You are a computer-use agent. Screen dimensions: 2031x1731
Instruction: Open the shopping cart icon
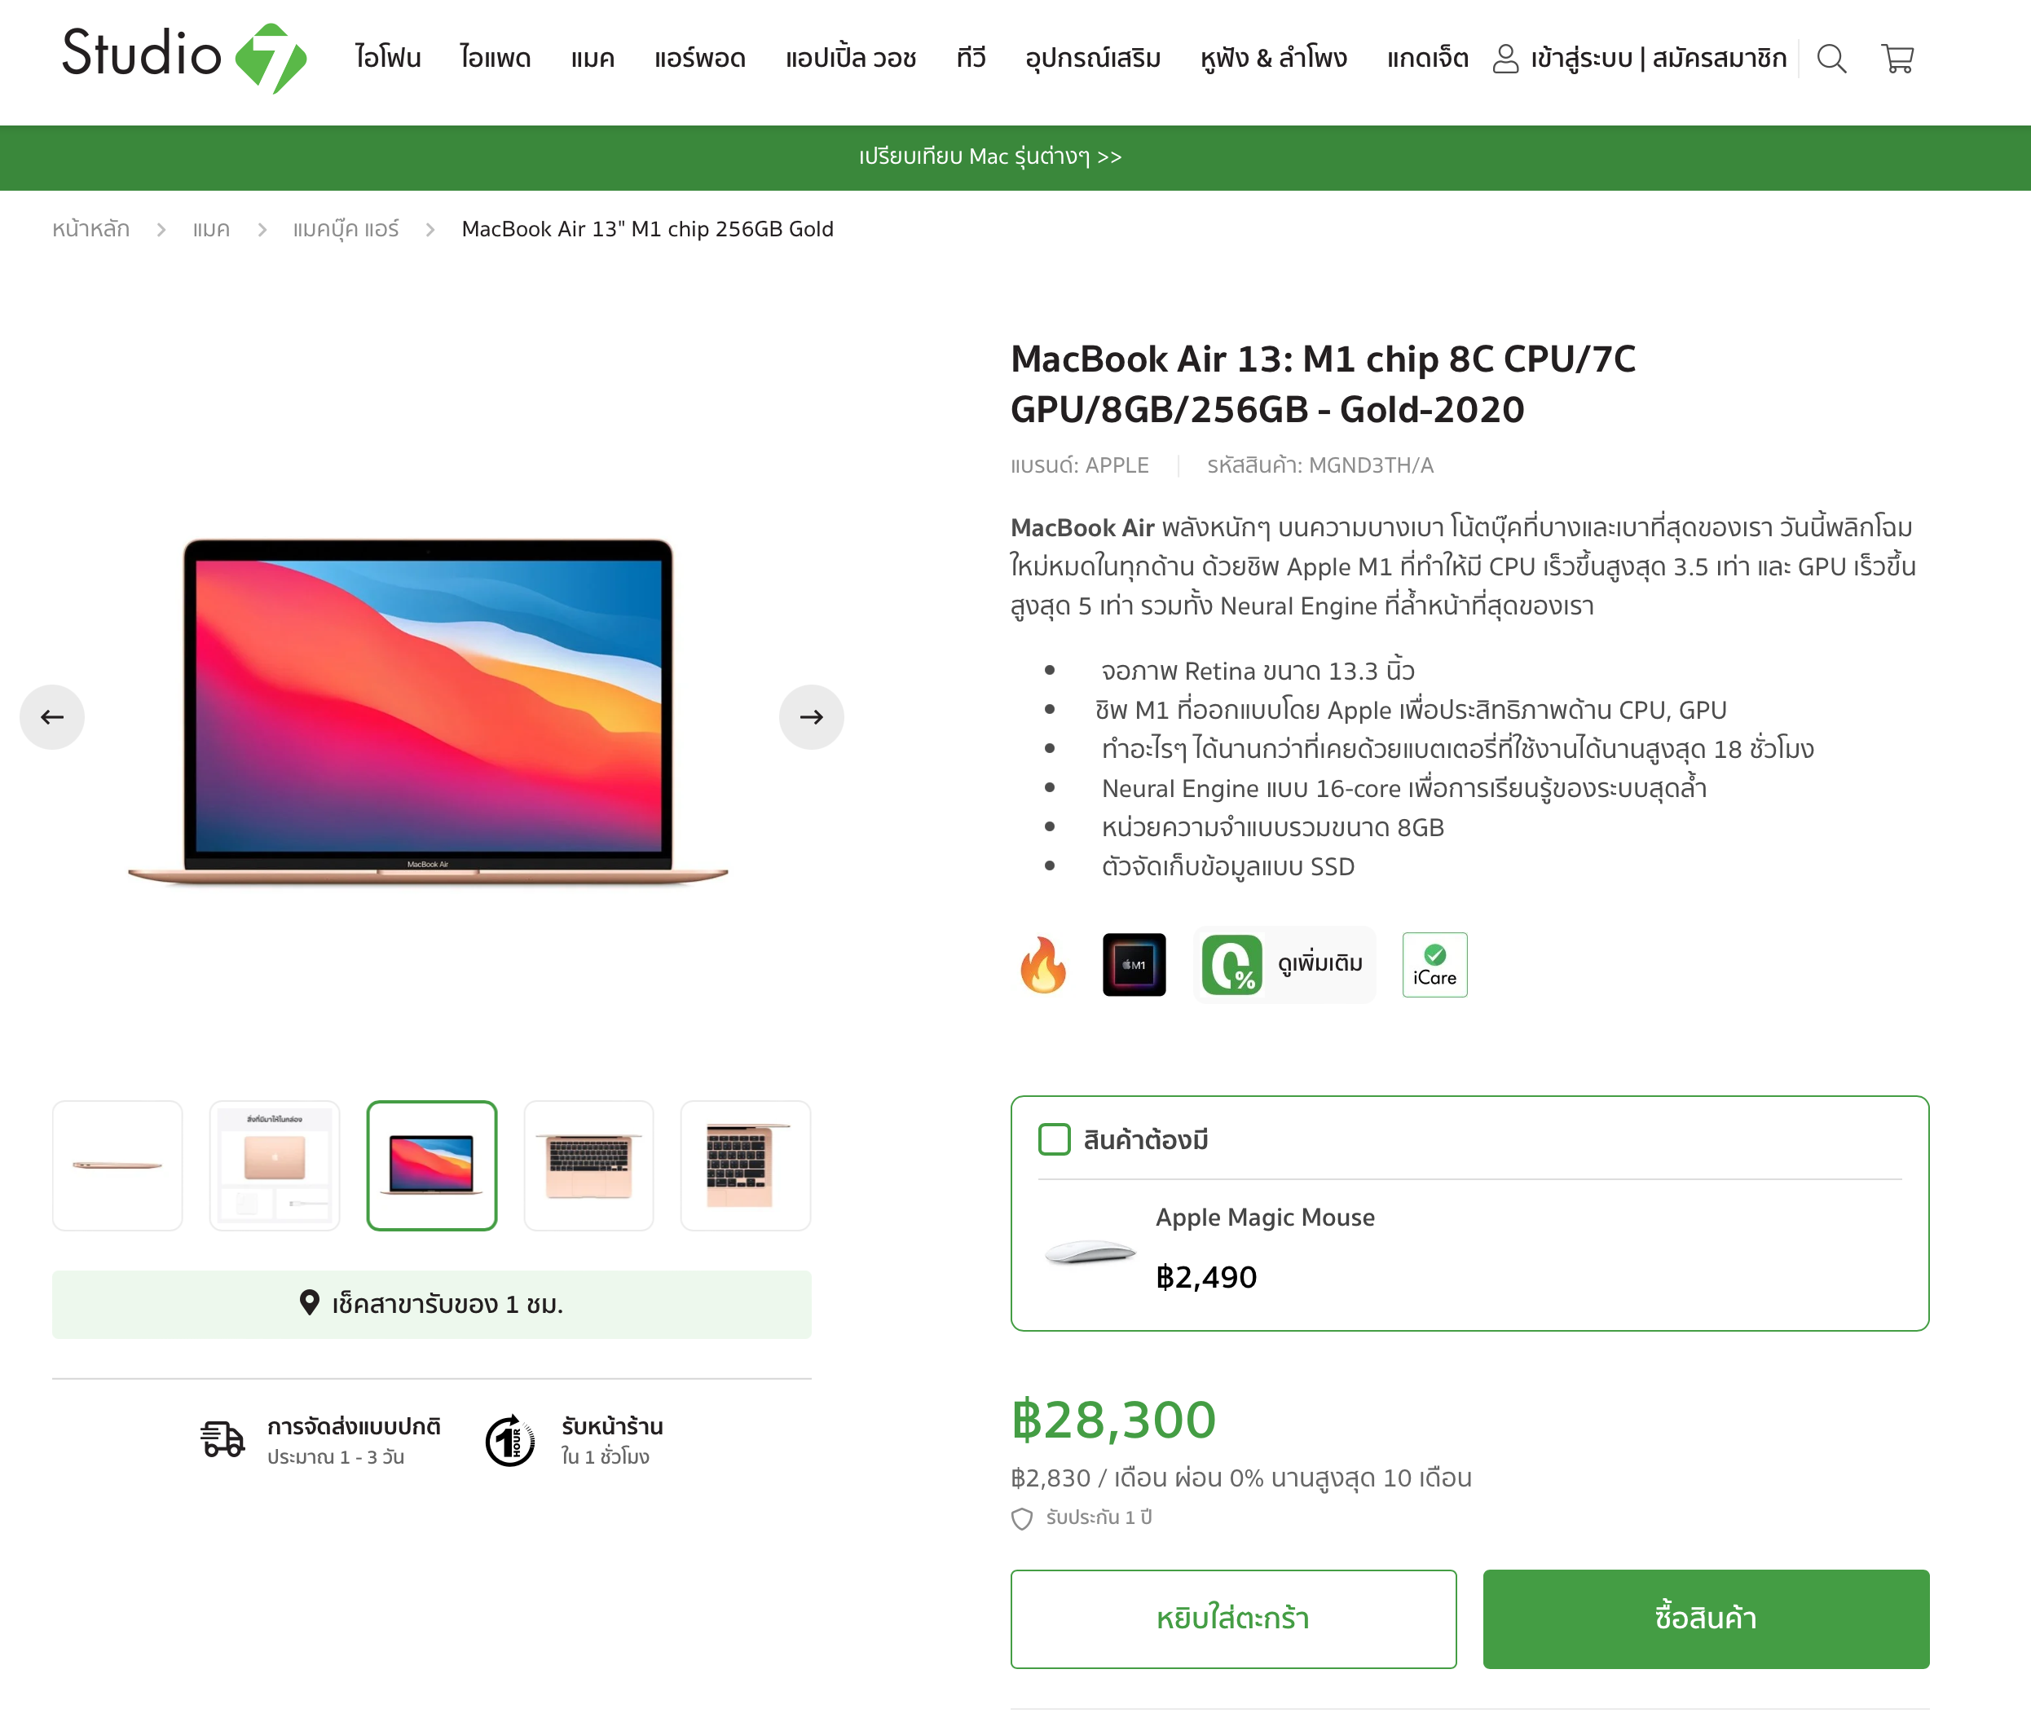[1897, 59]
